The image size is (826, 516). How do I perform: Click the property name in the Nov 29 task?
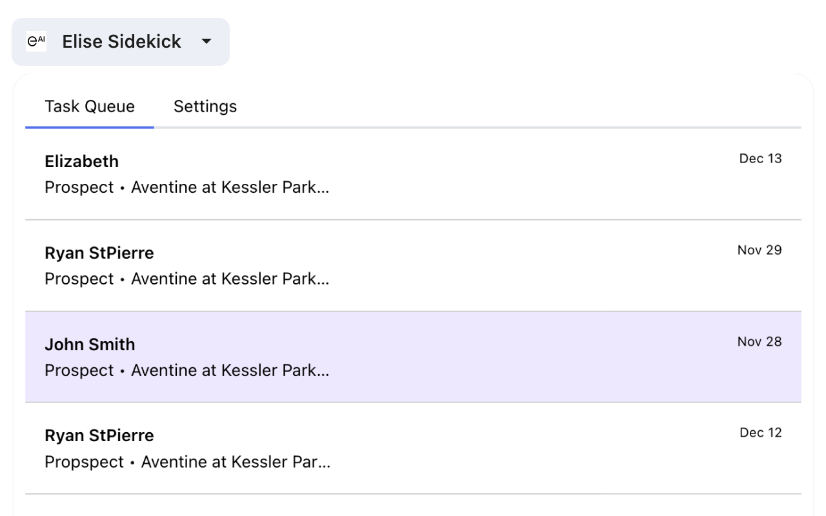coord(230,279)
